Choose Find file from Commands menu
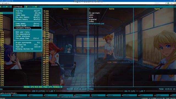This screenshot has height=99, width=176. point(28,11)
